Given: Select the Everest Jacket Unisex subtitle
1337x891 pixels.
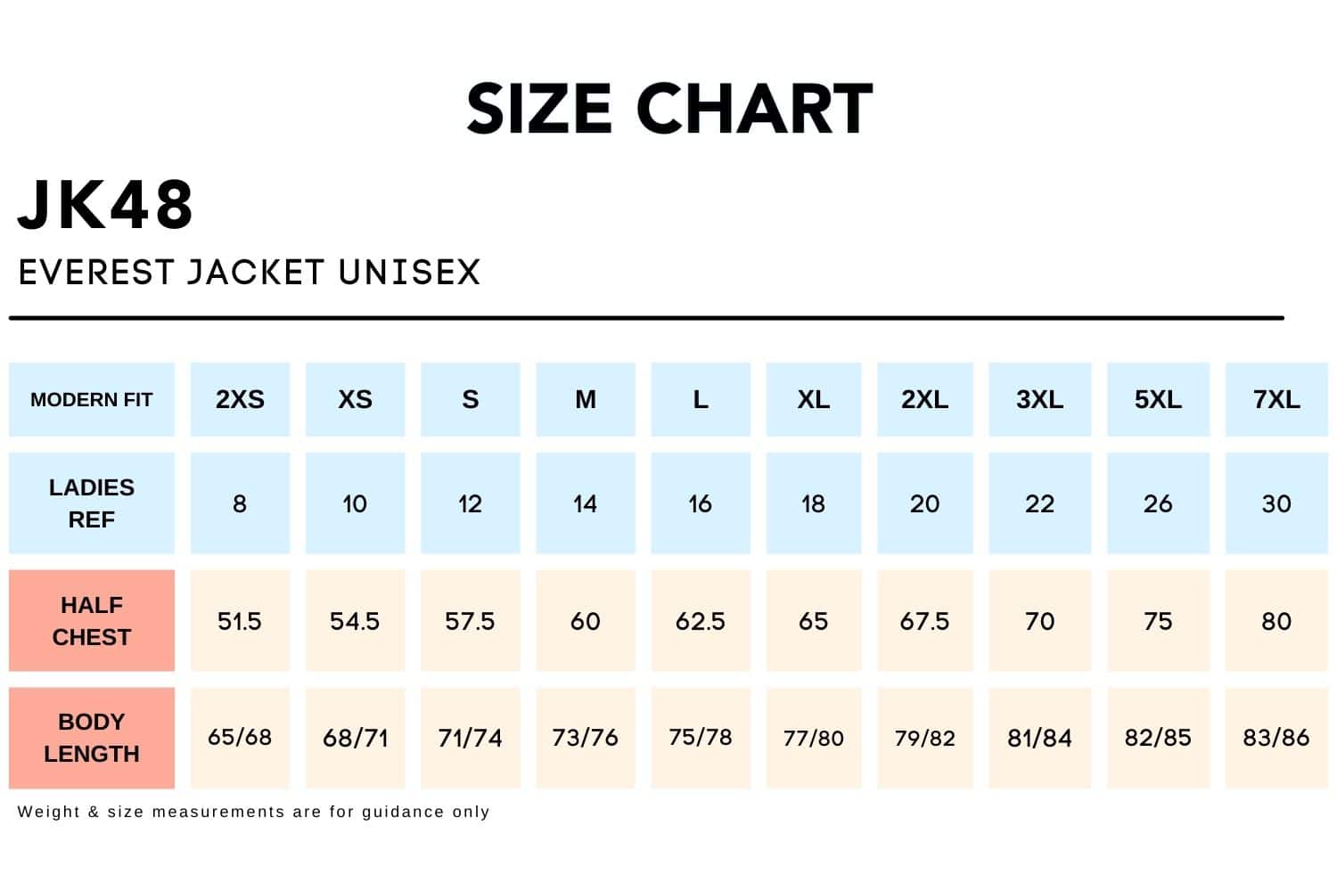Looking at the screenshot, I should tap(250, 273).
